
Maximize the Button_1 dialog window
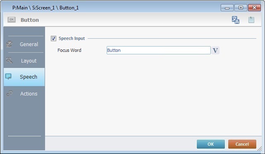[241, 8]
